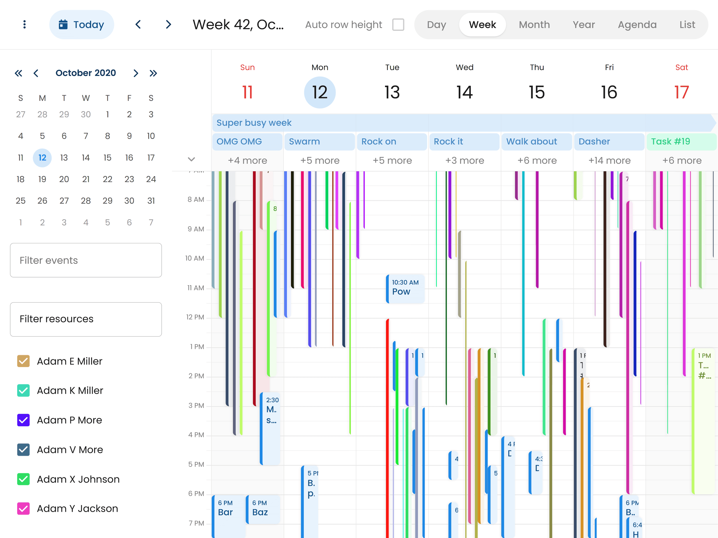Screen dimensions: 718x538
Task: Toggle the Adam P More resource off
Action: pyautogui.click(x=23, y=420)
